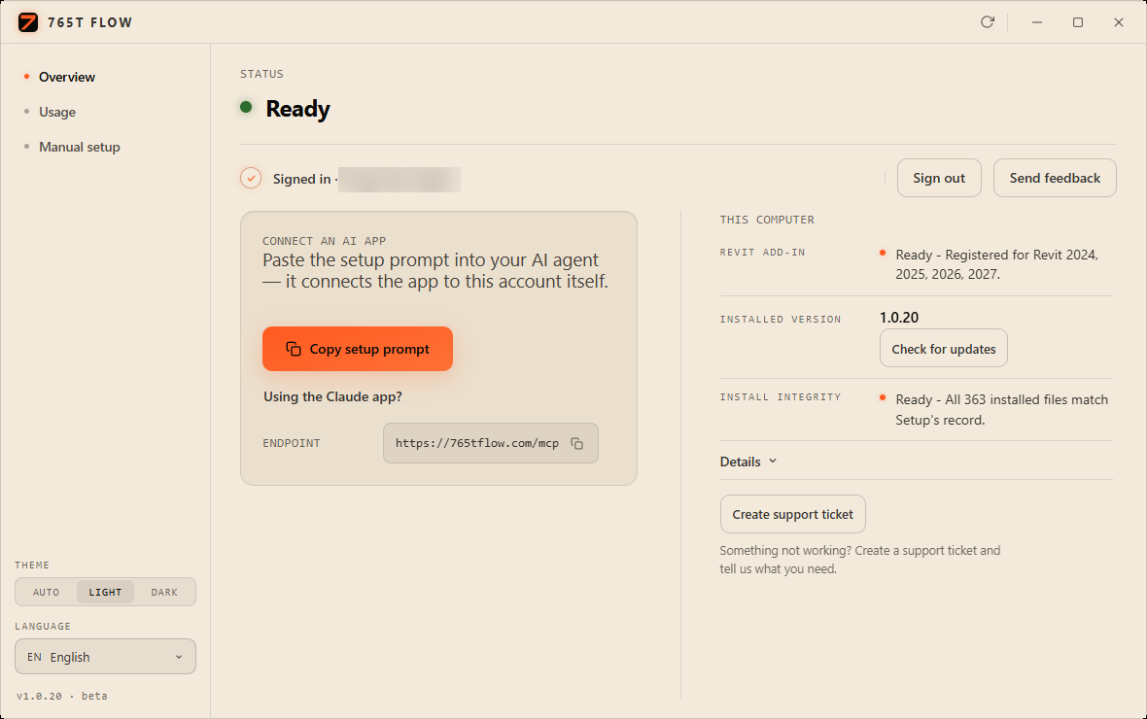Select the Light theme option
Viewport: 1147px width, 719px height.
[x=105, y=592]
